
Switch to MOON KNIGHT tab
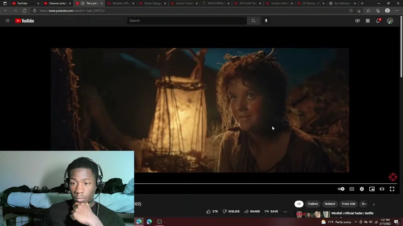click(216, 3)
